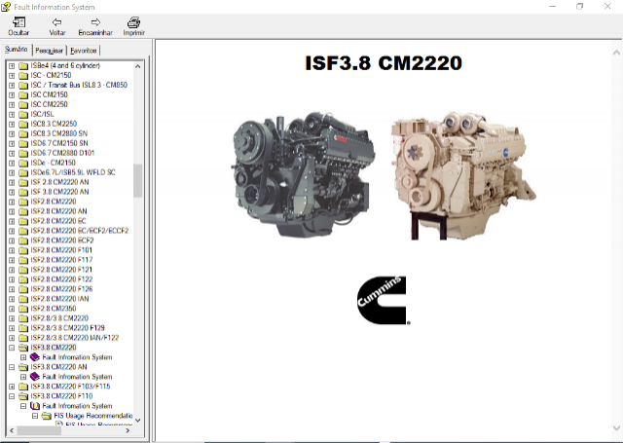623x443 pixels.
Task: Click the tree horizontal scroll-left arrow
Action: pyautogui.click(x=11, y=430)
